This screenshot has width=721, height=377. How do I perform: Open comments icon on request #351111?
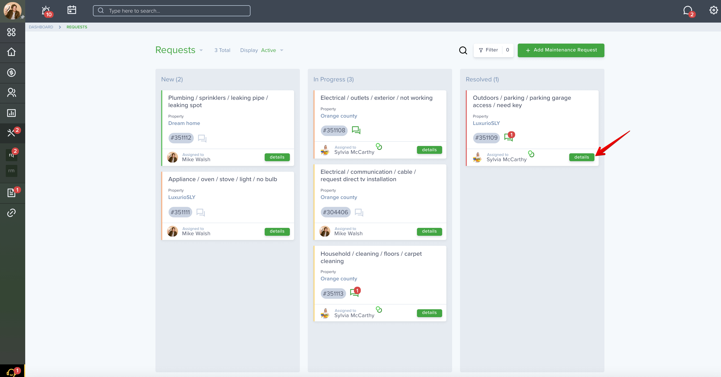[x=201, y=212]
